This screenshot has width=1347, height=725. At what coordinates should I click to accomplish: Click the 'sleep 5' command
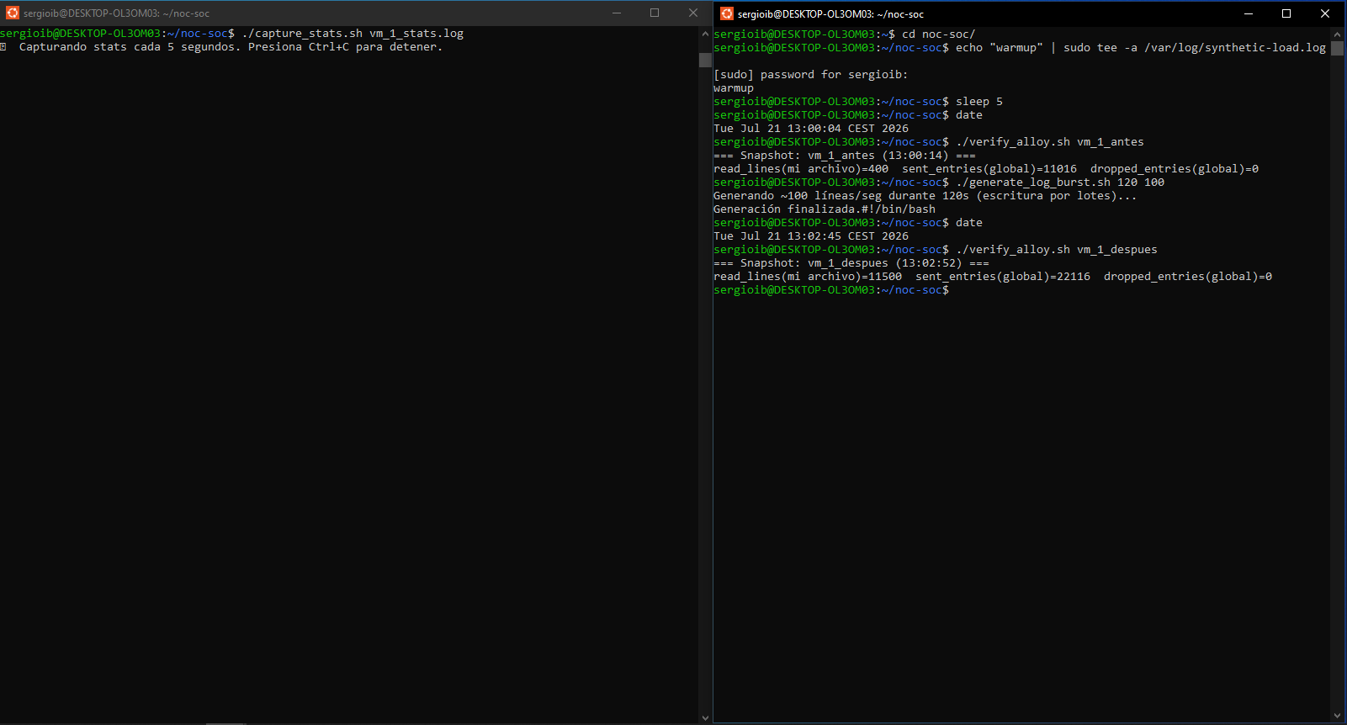coord(979,102)
